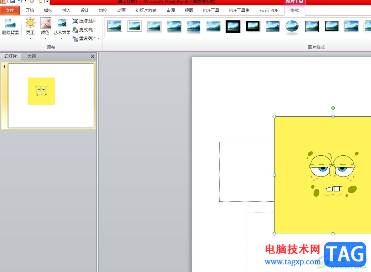This screenshot has height=272, width=371.
Task: Apply the first picture style, simple white frame
Action: [x=115, y=26]
